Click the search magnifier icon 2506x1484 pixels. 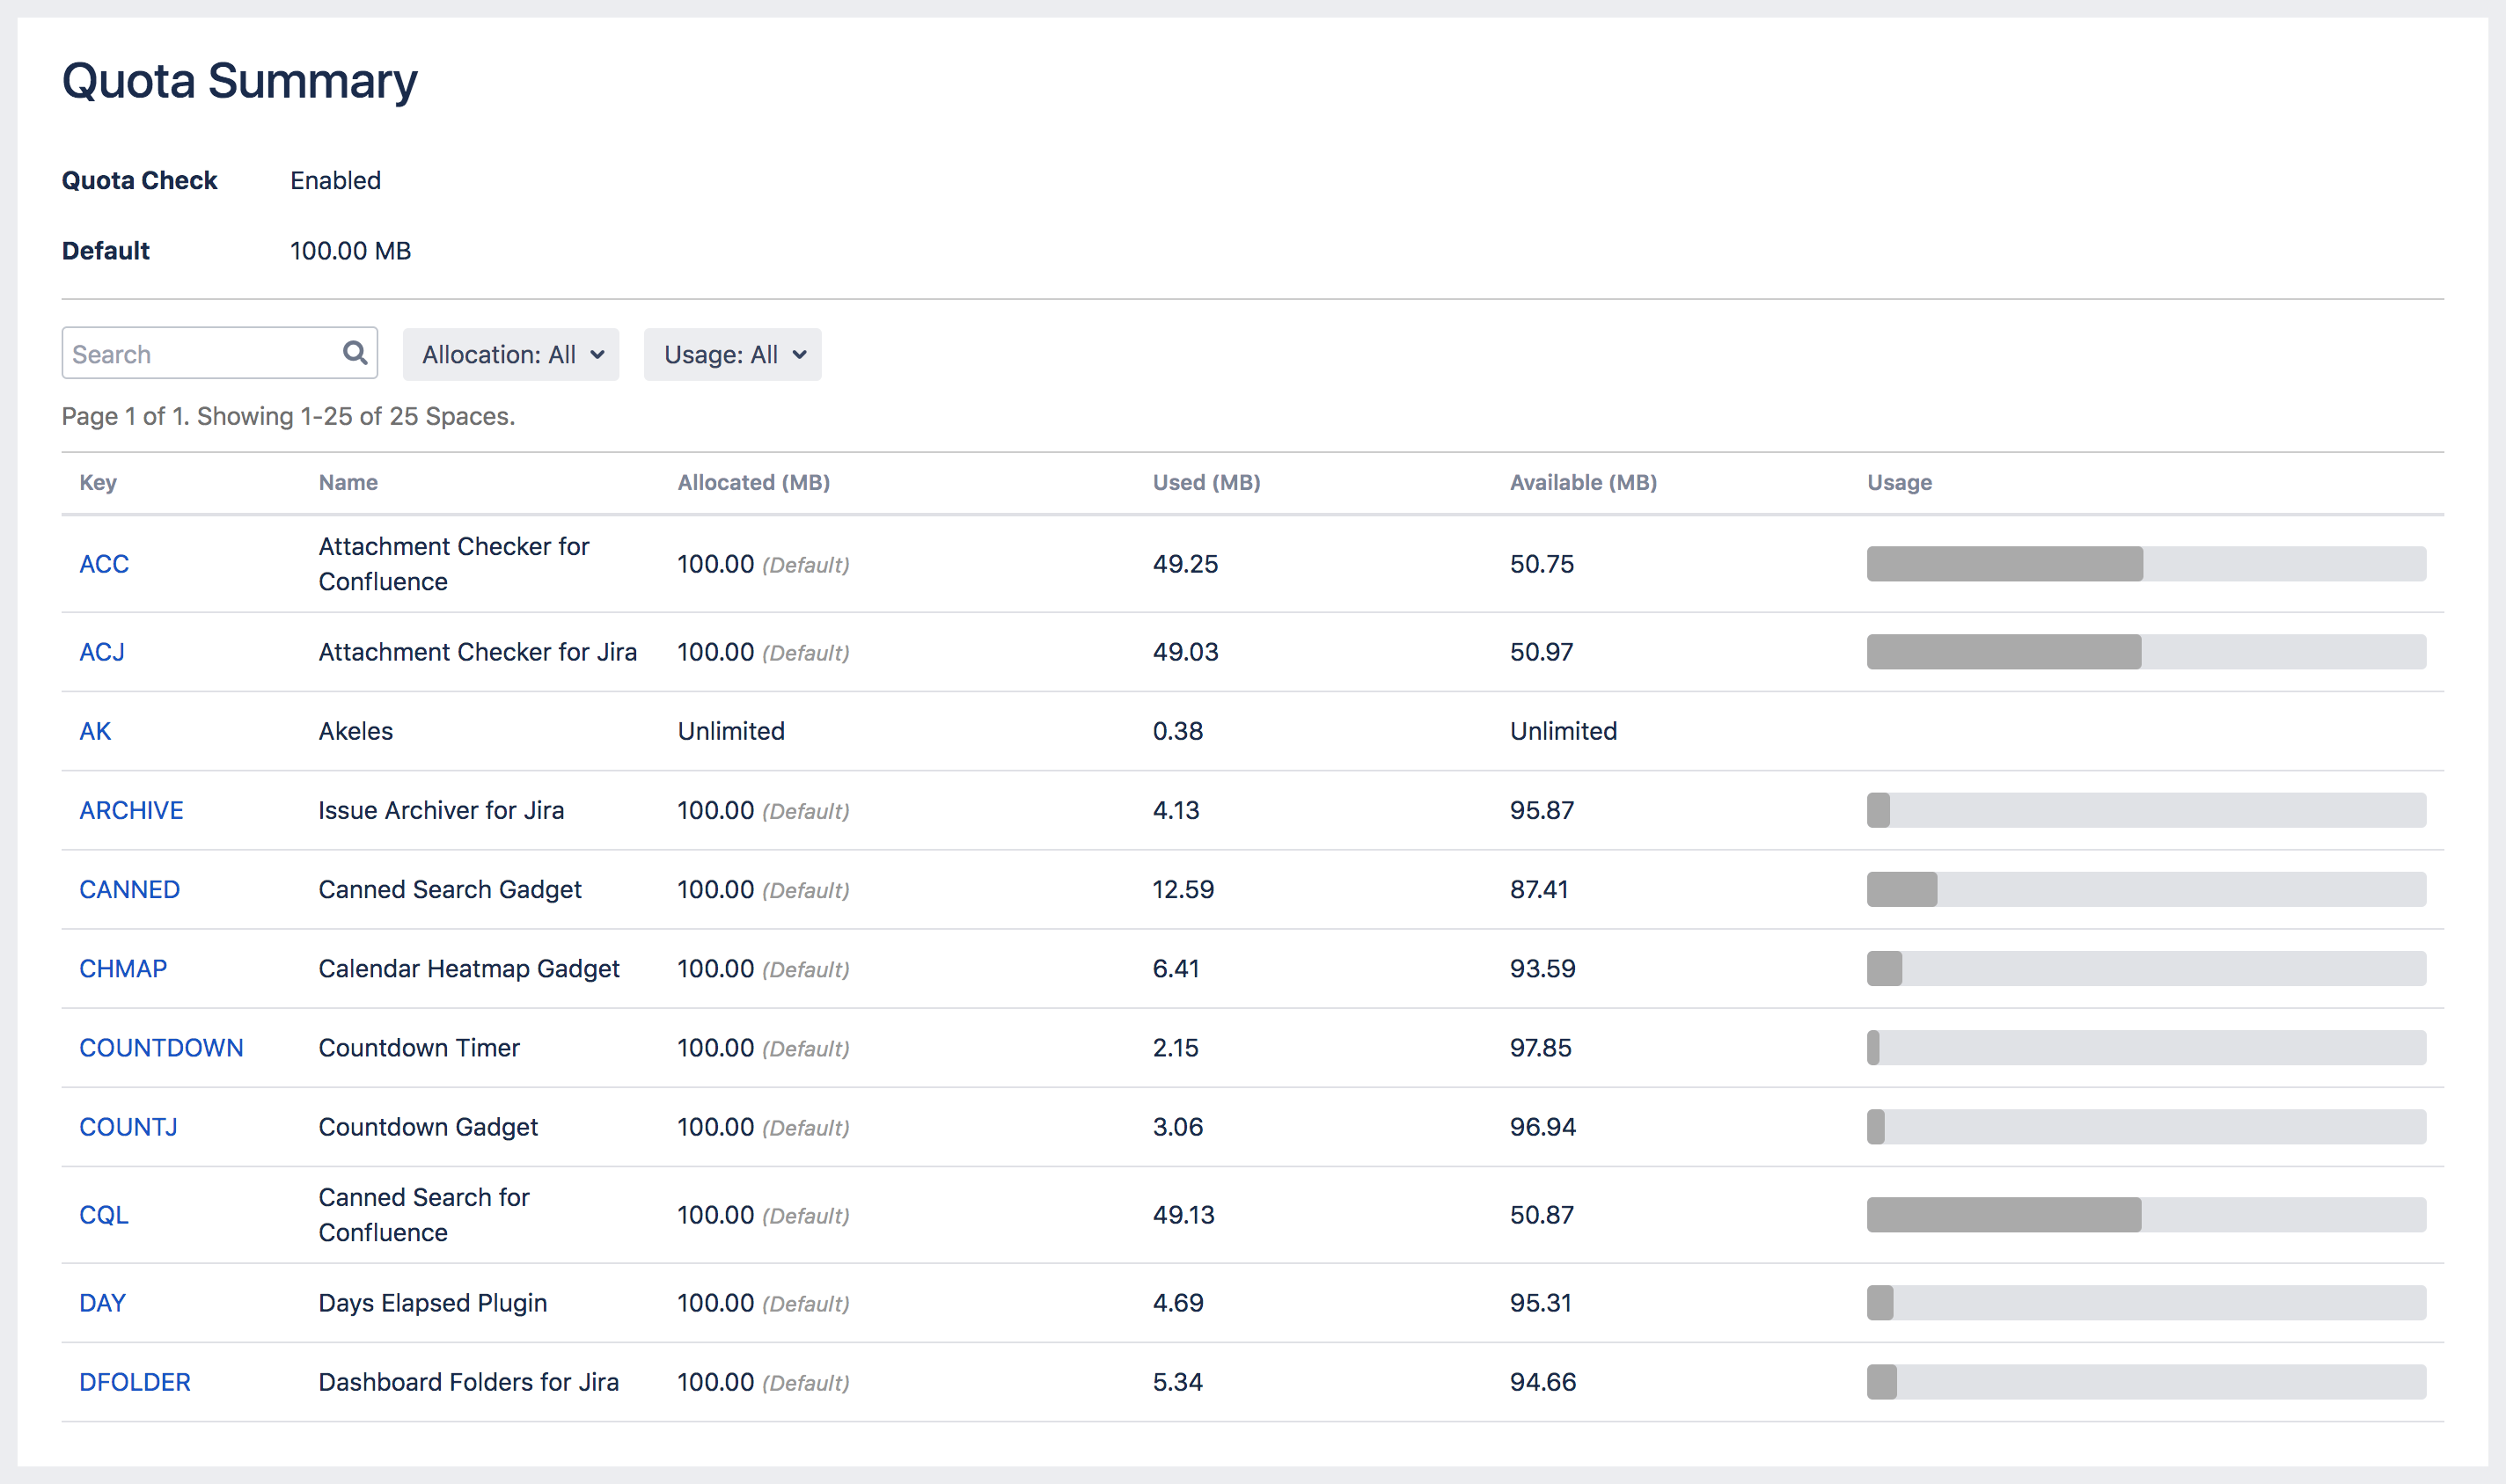[x=354, y=353]
